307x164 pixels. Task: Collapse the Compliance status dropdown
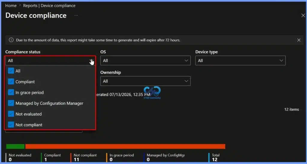point(50,61)
